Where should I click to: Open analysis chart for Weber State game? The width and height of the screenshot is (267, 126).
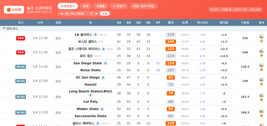261,111
